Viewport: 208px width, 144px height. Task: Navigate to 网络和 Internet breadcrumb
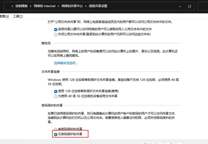click(45, 6)
